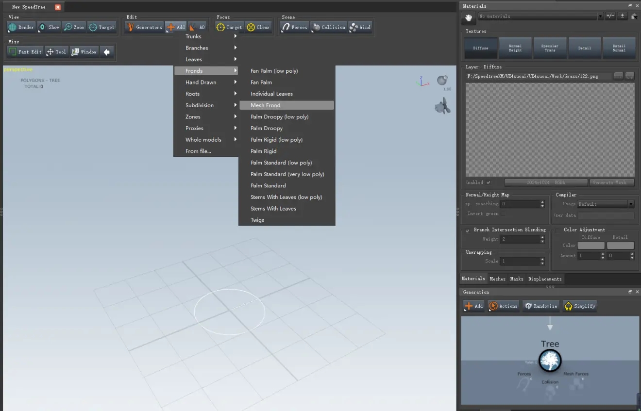This screenshot has height=411, width=641.
Task: Click the Wind scene button
Action: pos(360,27)
